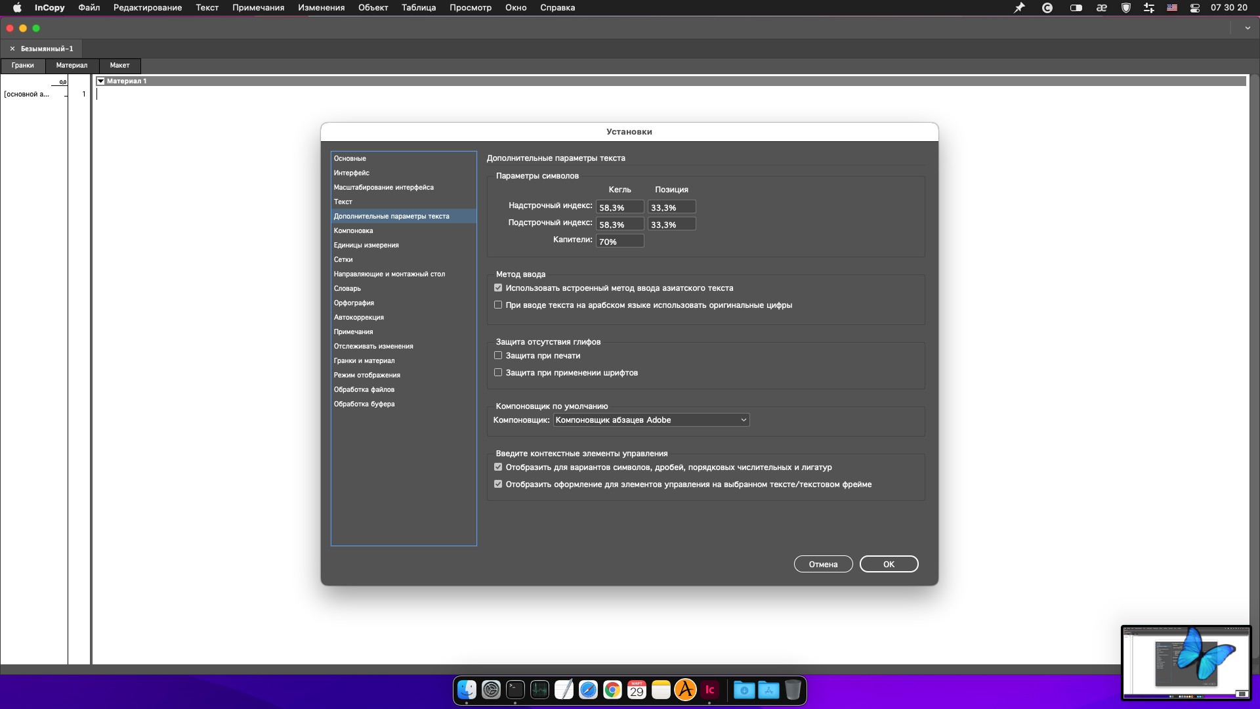The width and height of the screenshot is (1260, 709).
Task: Select Словарь in the preferences list
Action: 347,289
